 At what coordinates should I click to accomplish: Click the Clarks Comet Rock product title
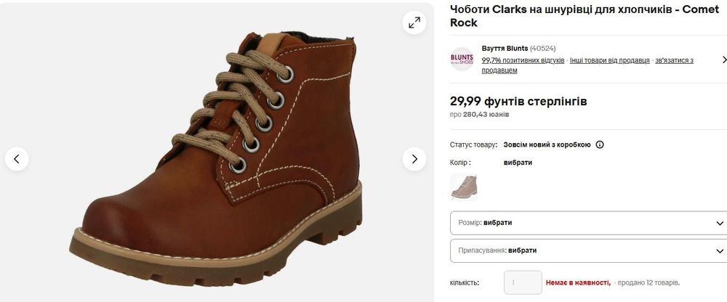pos(574,15)
